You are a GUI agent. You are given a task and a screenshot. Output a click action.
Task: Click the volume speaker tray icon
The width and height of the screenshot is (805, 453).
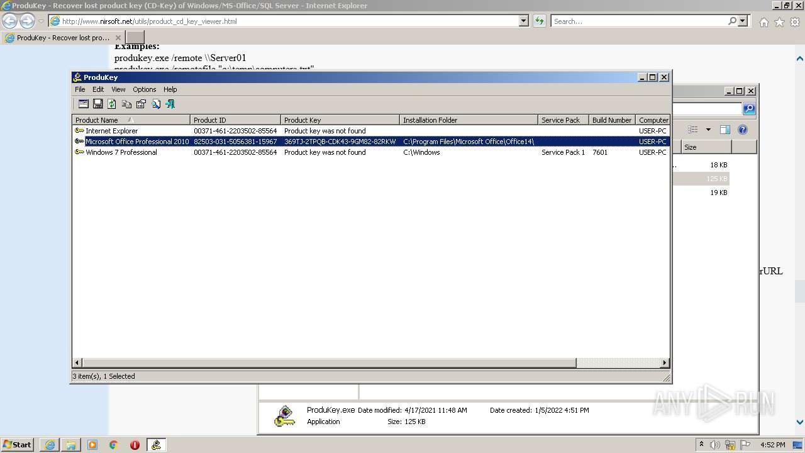pyautogui.click(x=716, y=445)
